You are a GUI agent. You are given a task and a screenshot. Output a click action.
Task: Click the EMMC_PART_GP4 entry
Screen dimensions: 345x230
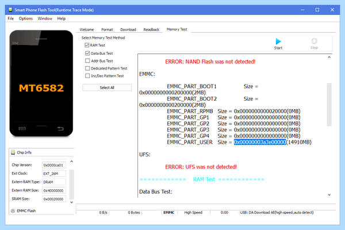click(x=188, y=136)
